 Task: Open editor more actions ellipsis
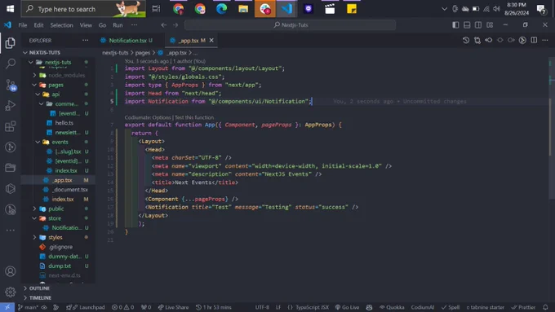pos(545,40)
